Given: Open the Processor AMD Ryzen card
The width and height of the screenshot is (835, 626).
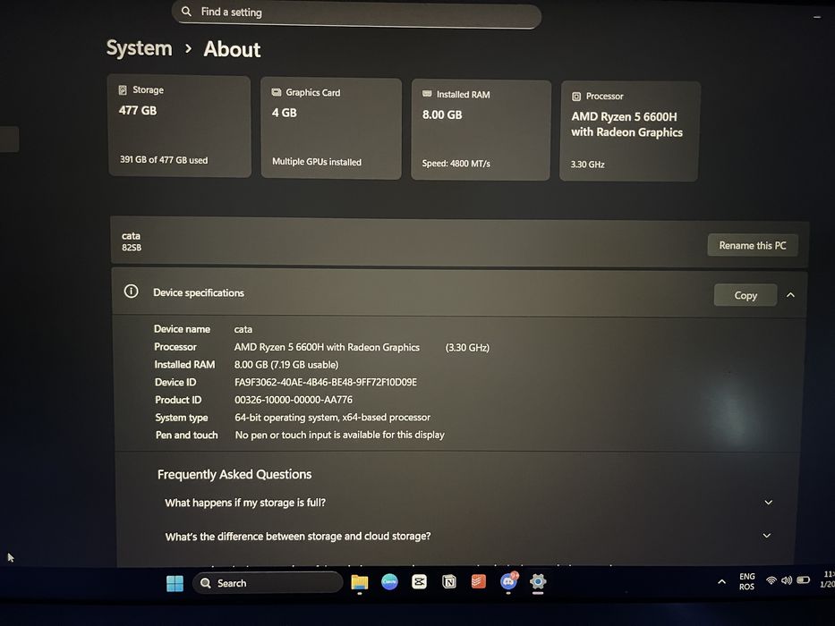Looking at the screenshot, I should [x=629, y=131].
